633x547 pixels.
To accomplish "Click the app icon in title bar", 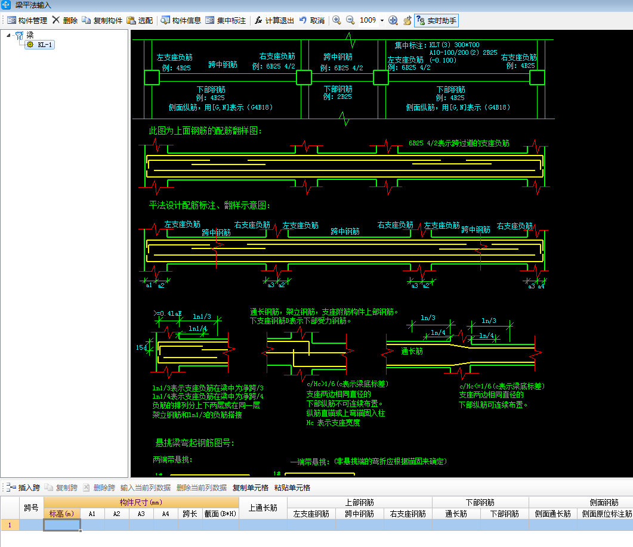I will pos(6,5).
